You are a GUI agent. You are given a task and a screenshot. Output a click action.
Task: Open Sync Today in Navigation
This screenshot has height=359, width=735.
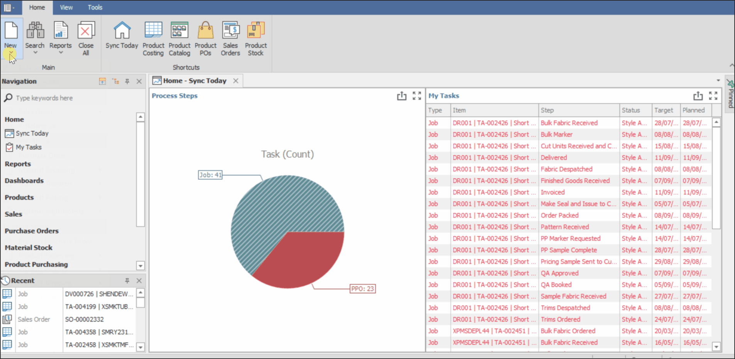pyautogui.click(x=32, y=133)
